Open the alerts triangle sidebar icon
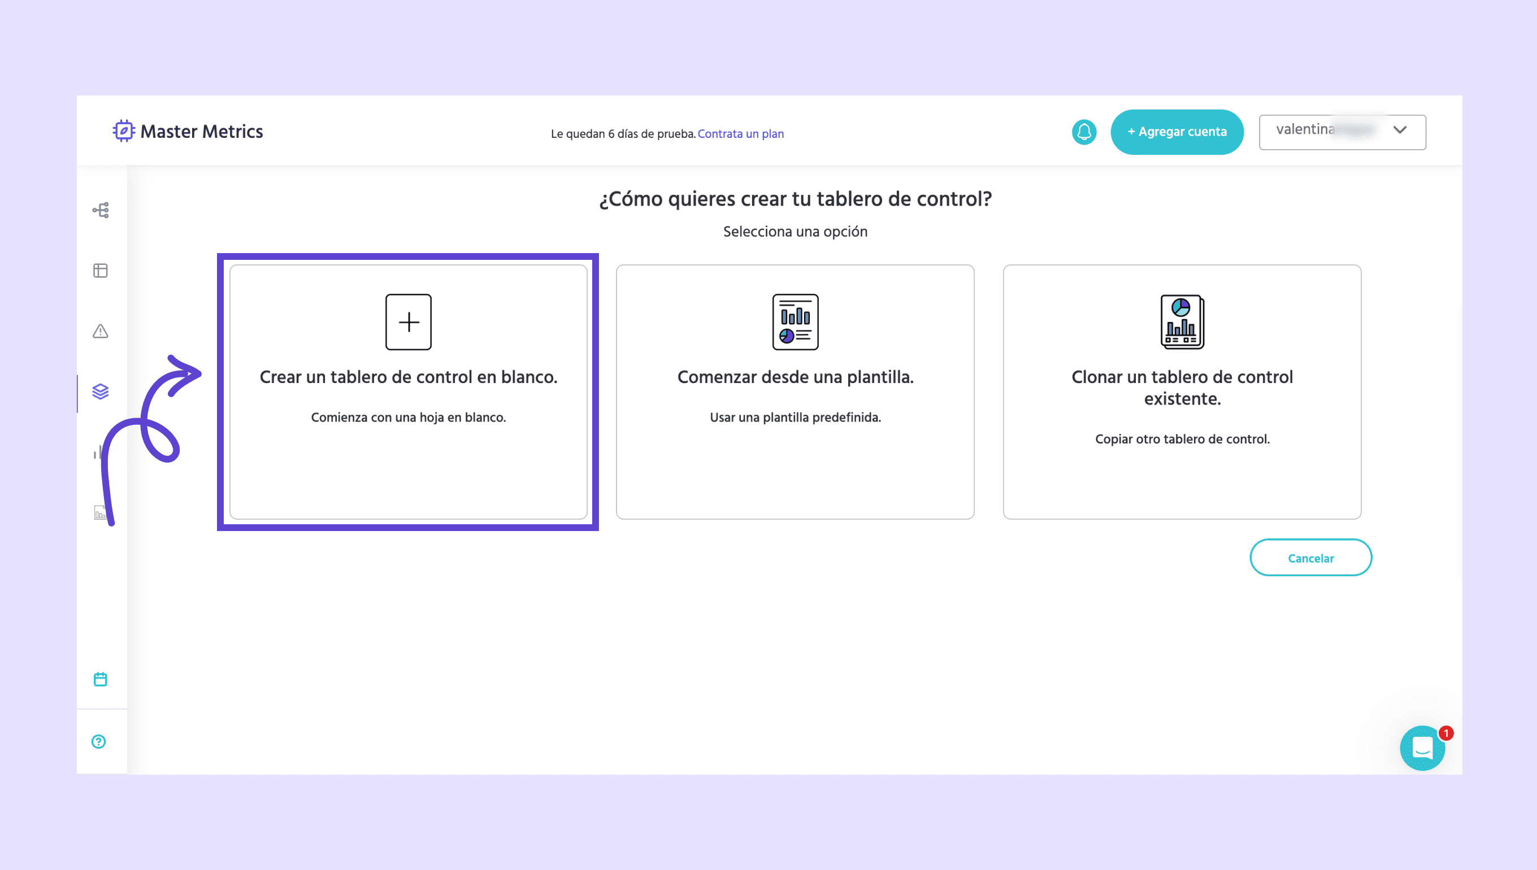Screen dimensions: 1537x870 tap(101, 331)
